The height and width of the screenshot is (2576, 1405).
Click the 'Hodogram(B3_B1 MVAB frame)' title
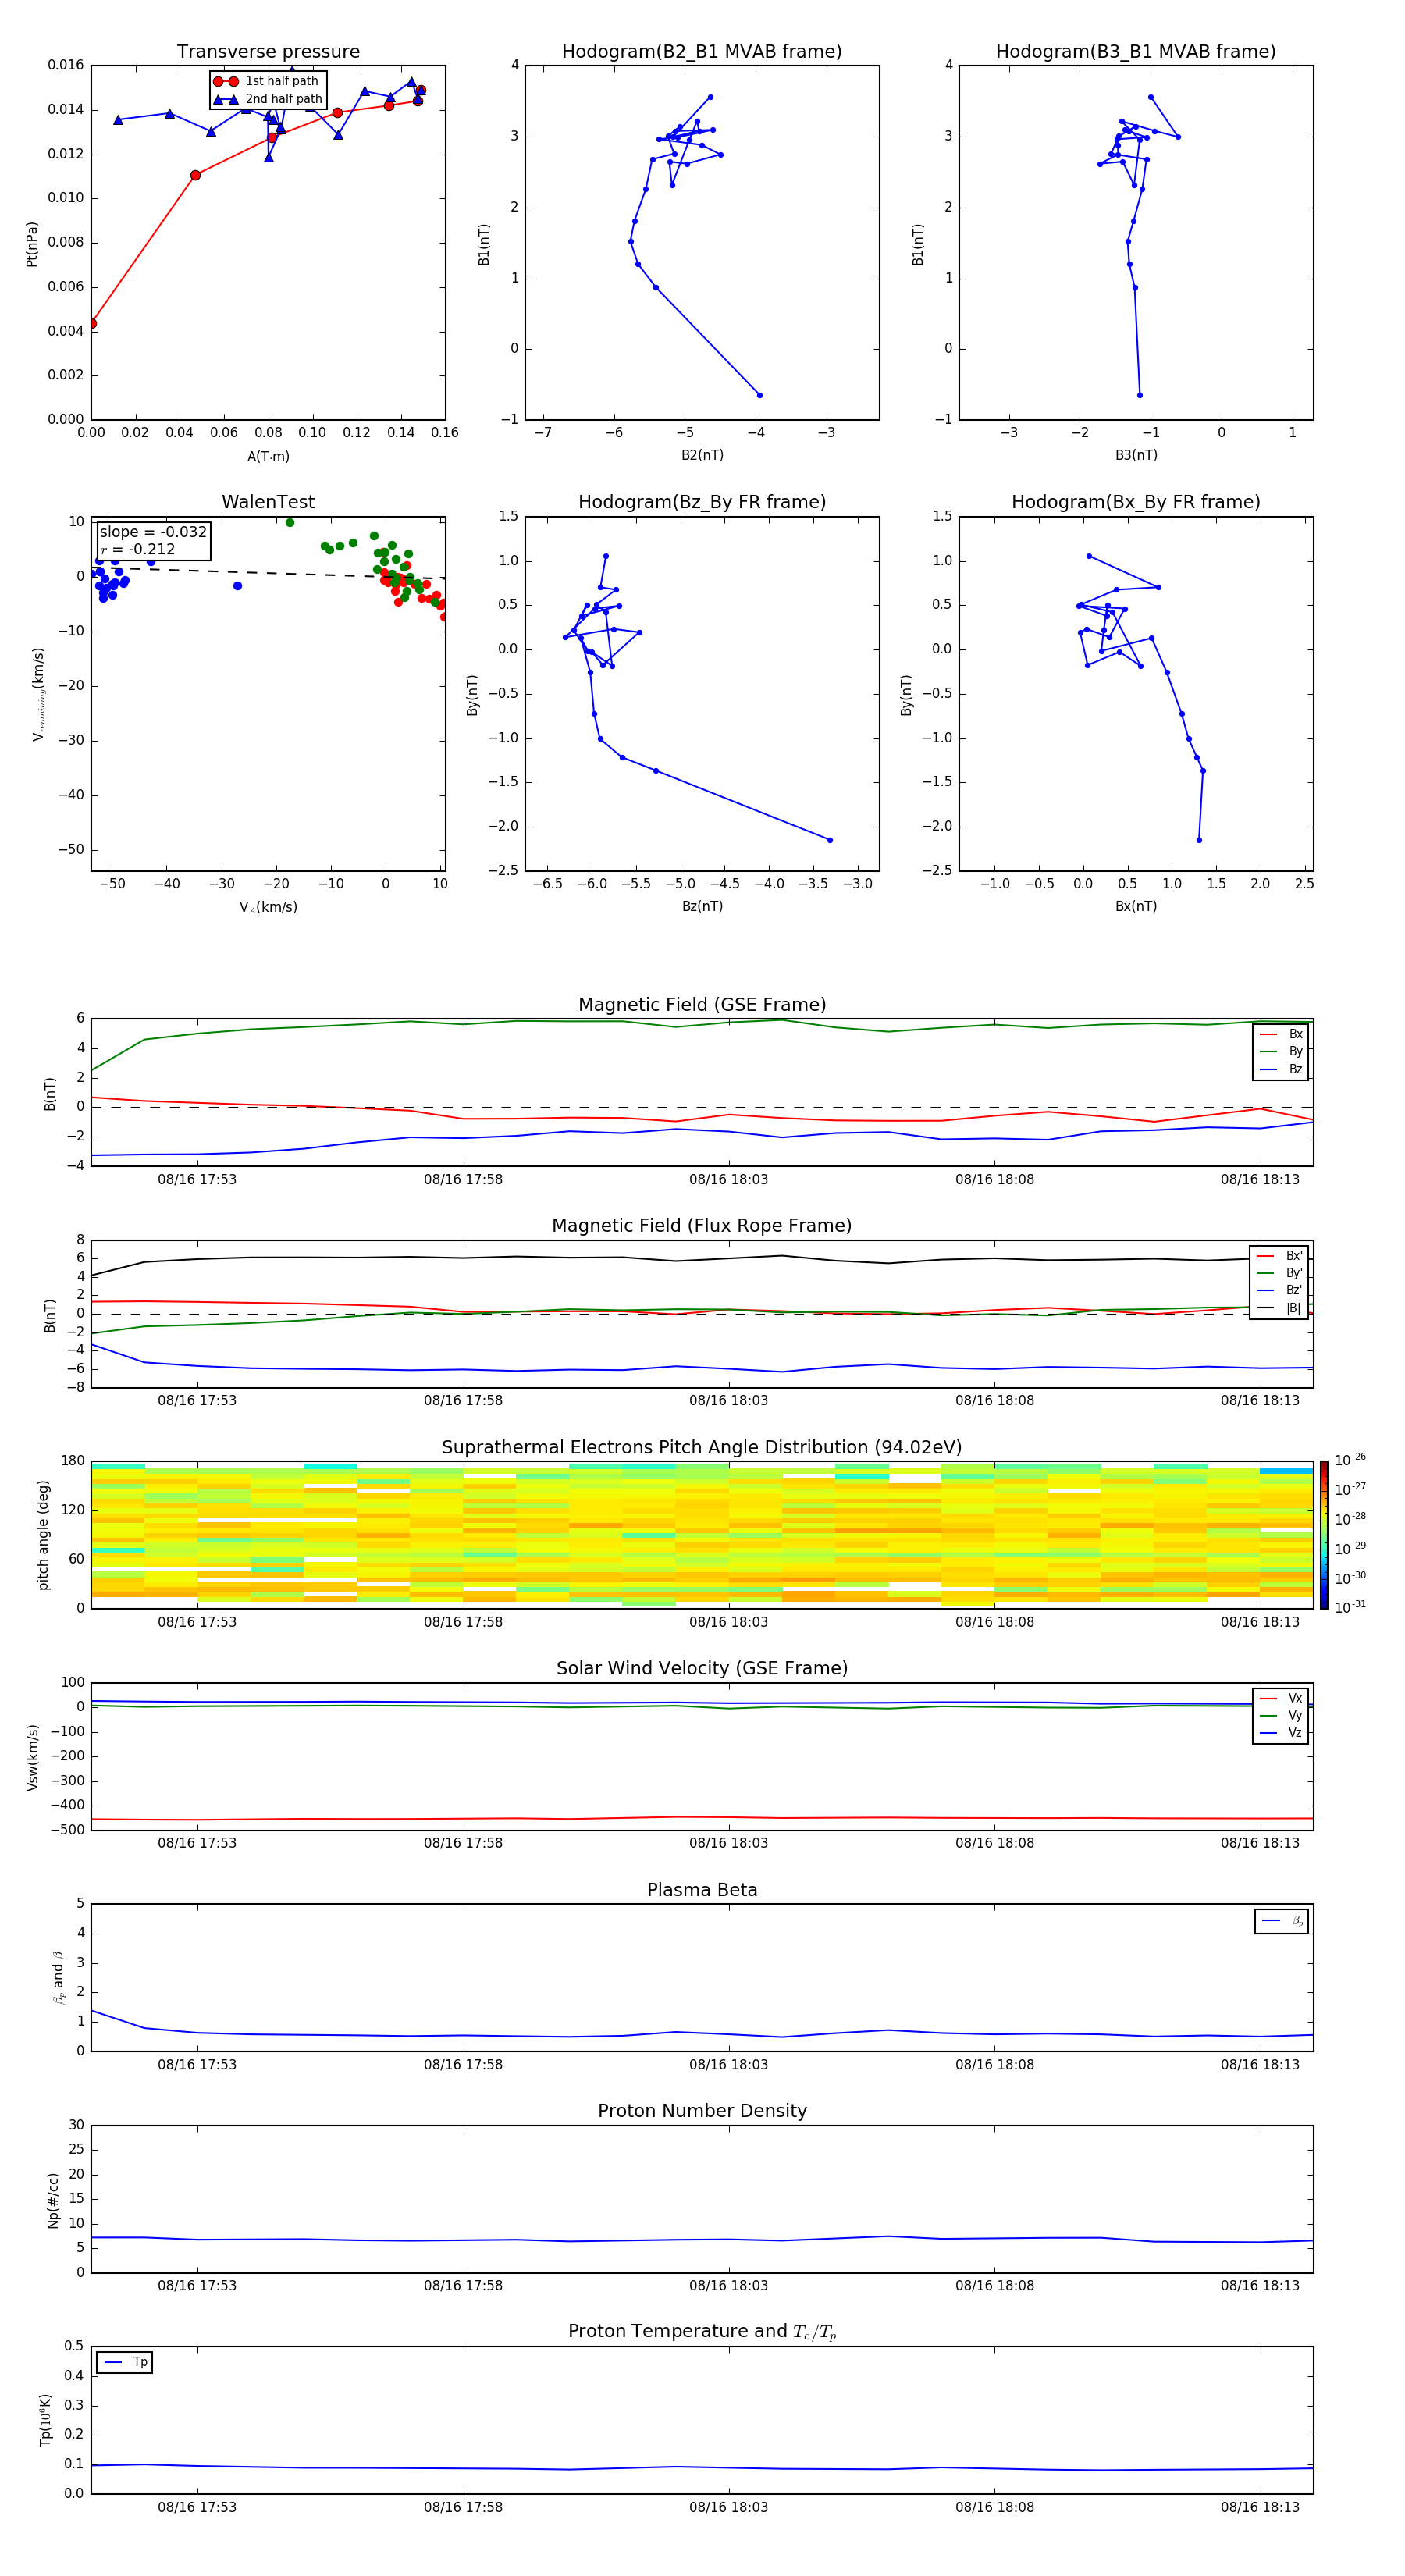coord(1136,52)
